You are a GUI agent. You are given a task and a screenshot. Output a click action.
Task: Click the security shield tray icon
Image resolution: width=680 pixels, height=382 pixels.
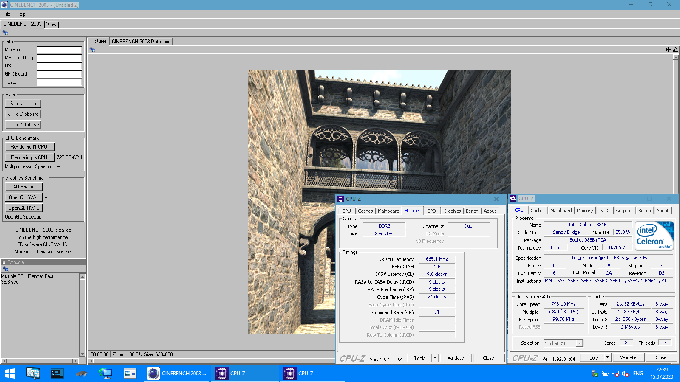595,374
